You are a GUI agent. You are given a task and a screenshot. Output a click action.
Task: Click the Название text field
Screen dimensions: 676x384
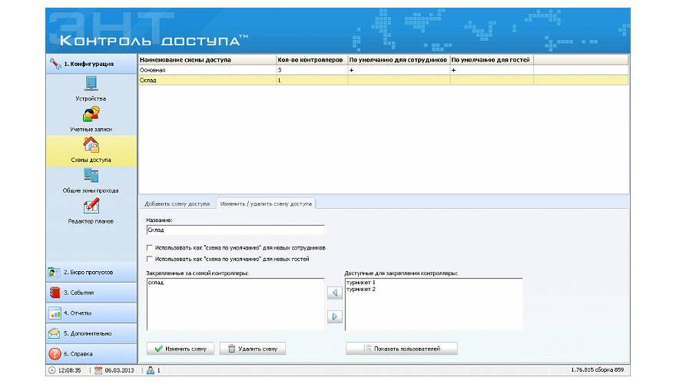click(234, 230)
